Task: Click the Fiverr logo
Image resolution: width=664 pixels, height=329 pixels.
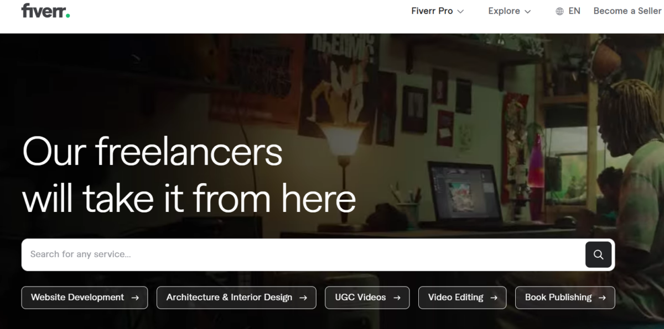Action: click(x=45, y=11)
